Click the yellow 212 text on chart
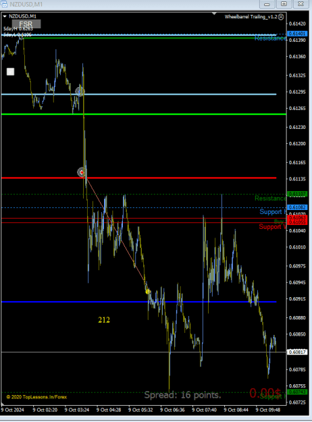The image size is (312, 422). pyautogui.click(x=104, y=320)
